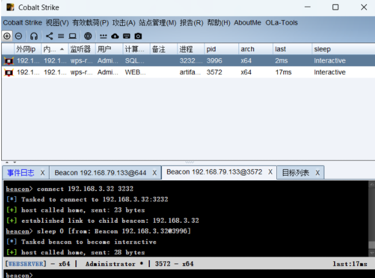Show target table with the monitor icon
This screenshot has width=375, height=278.
[x=73, y=36]
